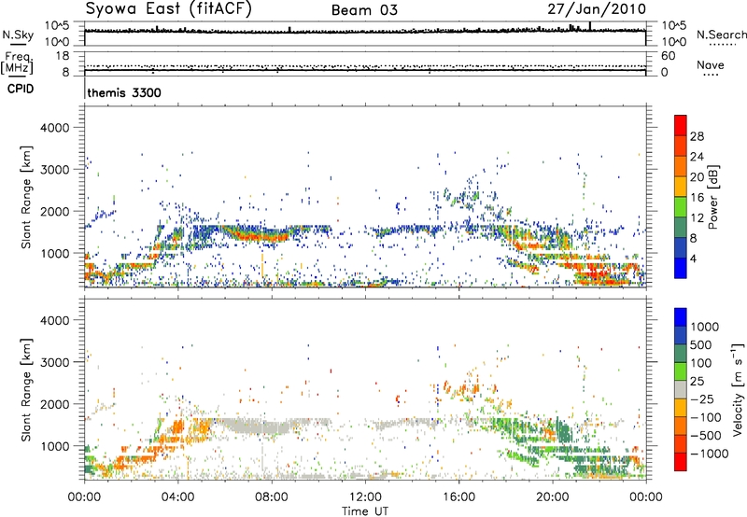Click the "4" label on Power colour bar

(x=694, y=258)
